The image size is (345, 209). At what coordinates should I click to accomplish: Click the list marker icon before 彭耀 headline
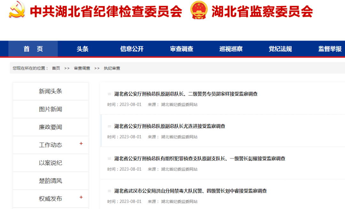click(109, 159)
